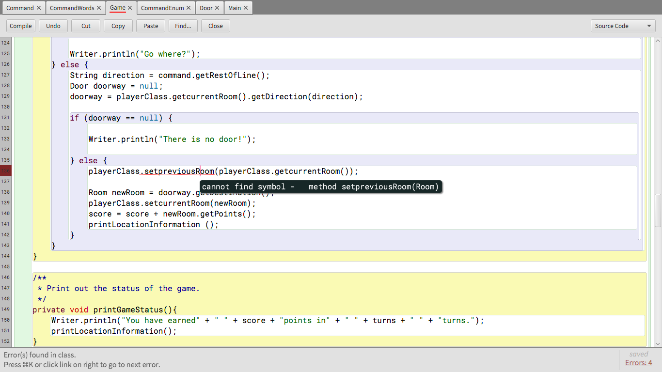662x372 pixels.
Task: Click the 'playerClass.setcurrentRoom(newRoom);' line
Action: [x=172, y=203]
